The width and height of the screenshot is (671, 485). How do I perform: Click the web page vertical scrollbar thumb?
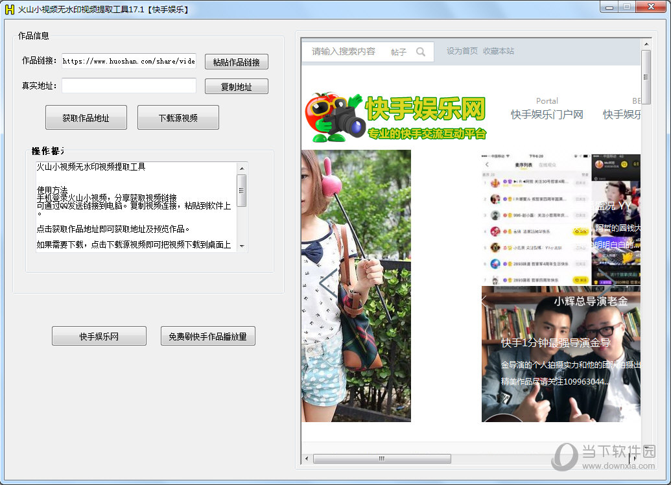(x=646, y=77)
